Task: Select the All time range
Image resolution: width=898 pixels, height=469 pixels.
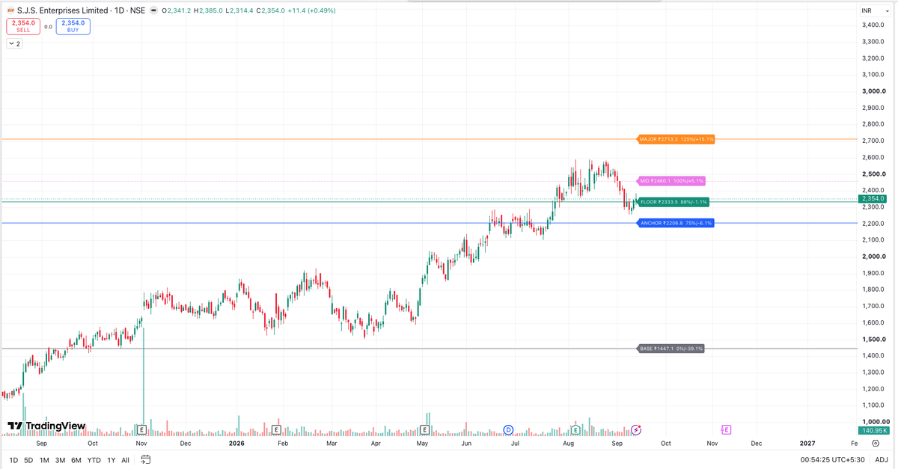Action: [125, 460]
